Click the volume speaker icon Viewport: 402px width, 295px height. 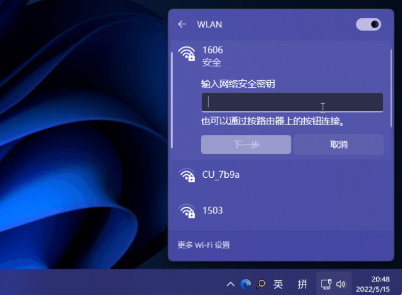coord(341,284)
